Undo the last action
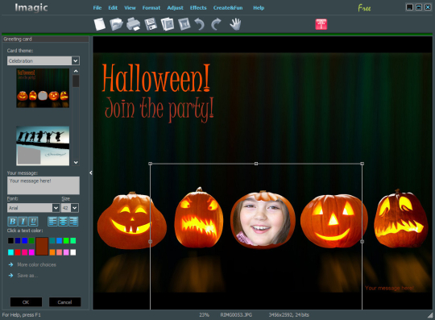Viewport: 435px width, 320px height. [x=200, y=24]
